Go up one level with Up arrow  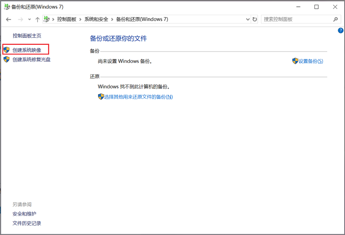tap(38, 19)
